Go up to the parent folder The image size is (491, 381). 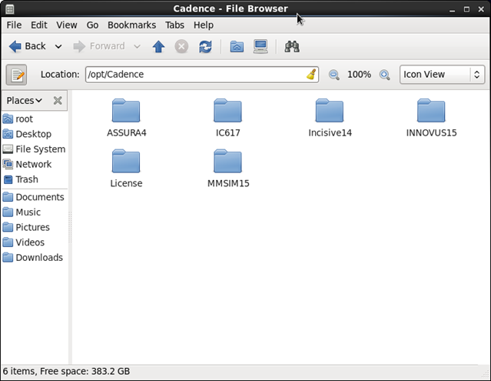[x=158, y=47]
